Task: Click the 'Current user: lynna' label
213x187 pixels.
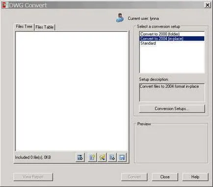Action: coord(143,19)
